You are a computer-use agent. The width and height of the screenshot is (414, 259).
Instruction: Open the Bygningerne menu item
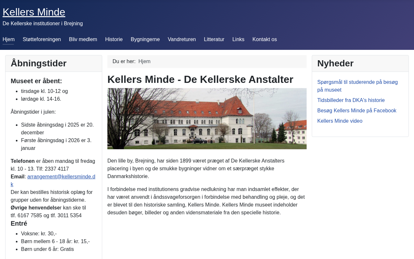tap(145, 39)
